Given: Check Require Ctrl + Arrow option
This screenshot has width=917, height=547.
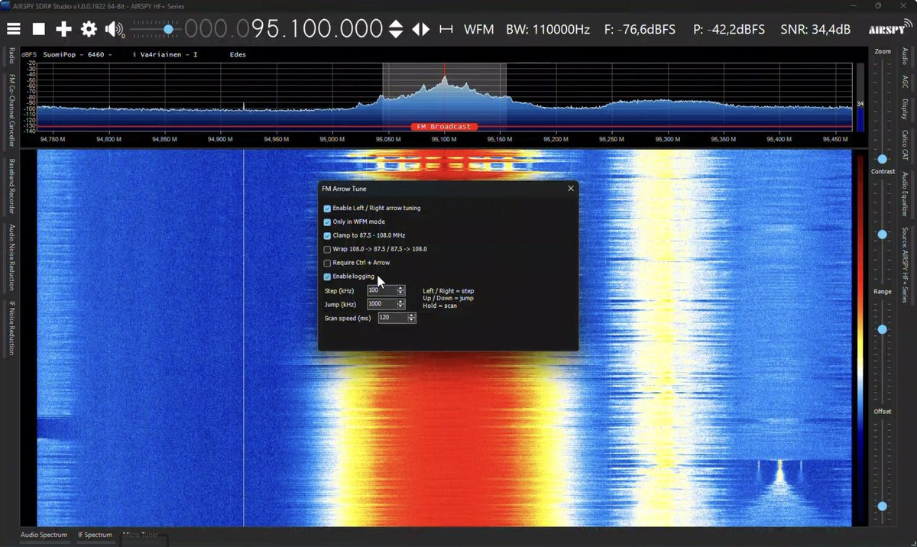Looking at the screenshot, I should [327, 263].
